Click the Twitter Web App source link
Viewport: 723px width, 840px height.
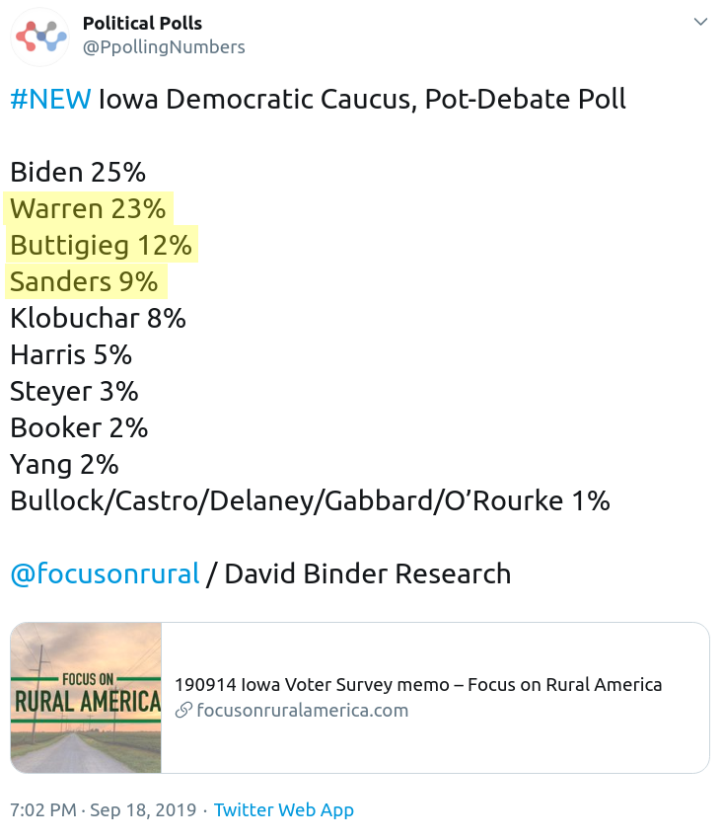pyautogui.click(x=284, y=810)
